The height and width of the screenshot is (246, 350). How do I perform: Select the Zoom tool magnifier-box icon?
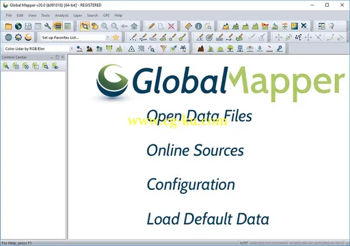click(x=85, y=26)
